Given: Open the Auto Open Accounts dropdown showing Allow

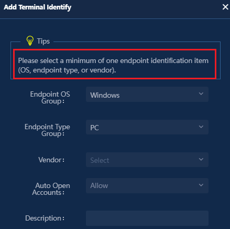Looking at the screenshot, I should pyautogui.click(x=147, y=185).
